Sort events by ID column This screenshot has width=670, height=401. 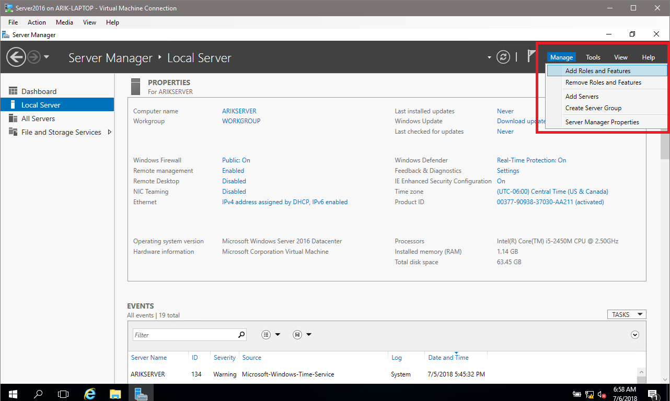coord(195,358)
